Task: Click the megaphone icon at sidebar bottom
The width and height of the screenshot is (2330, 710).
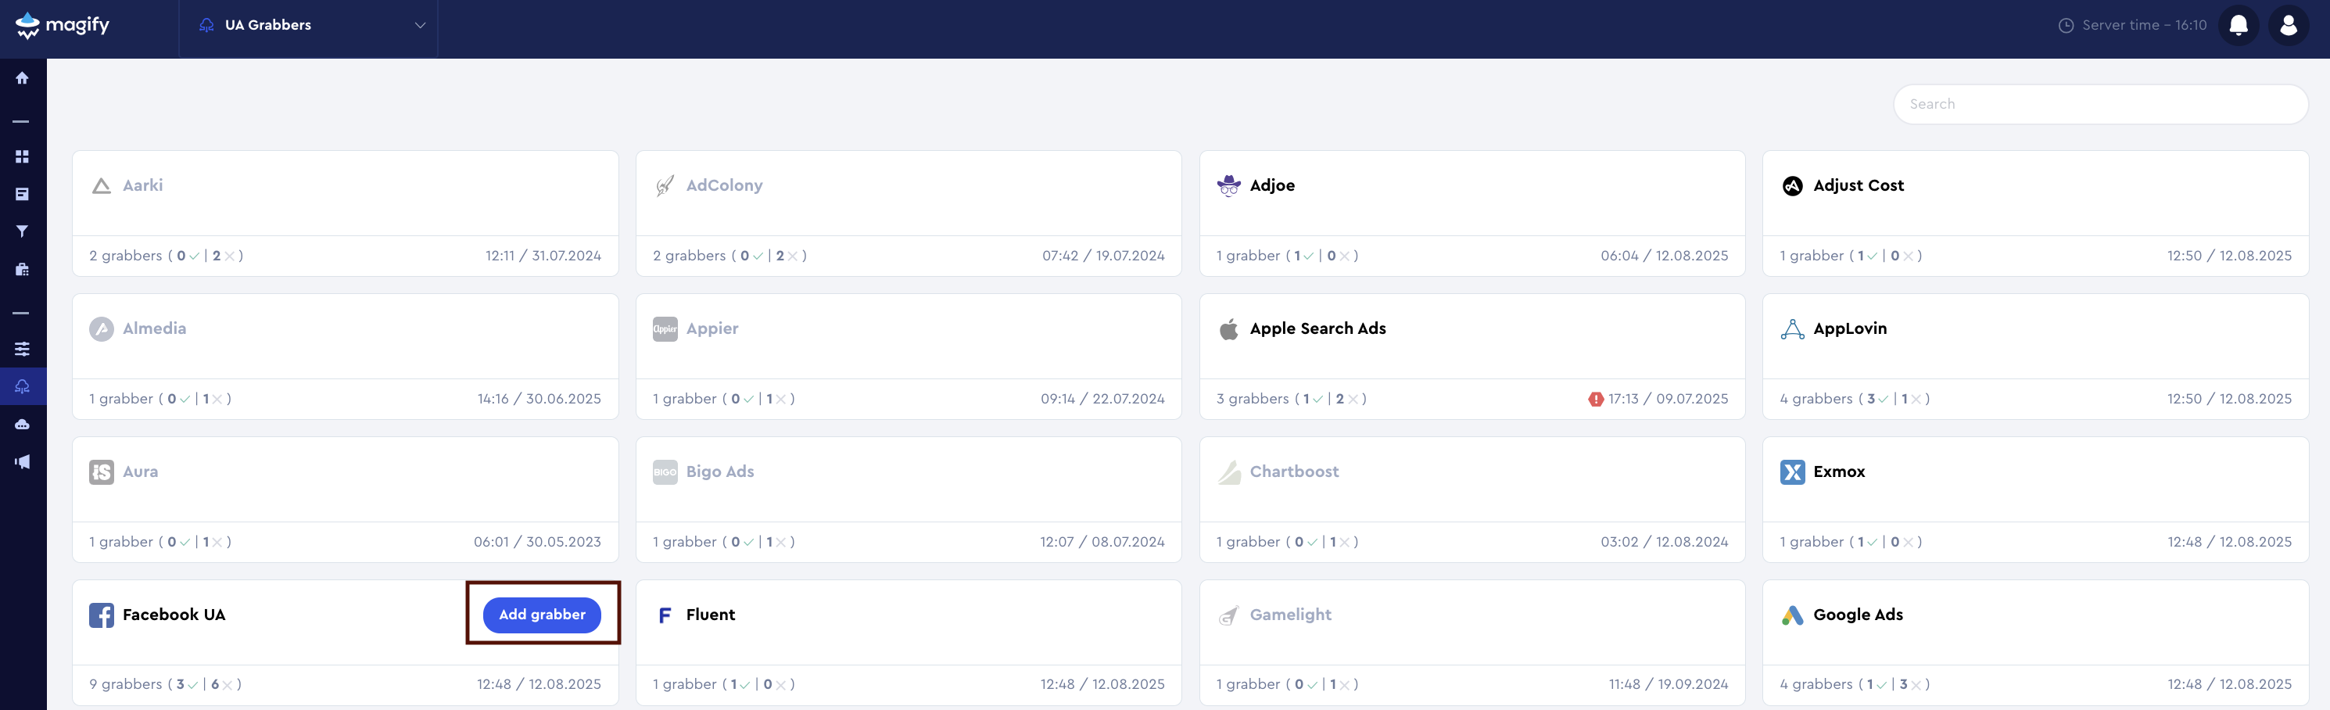Action: tap(23, 461)
